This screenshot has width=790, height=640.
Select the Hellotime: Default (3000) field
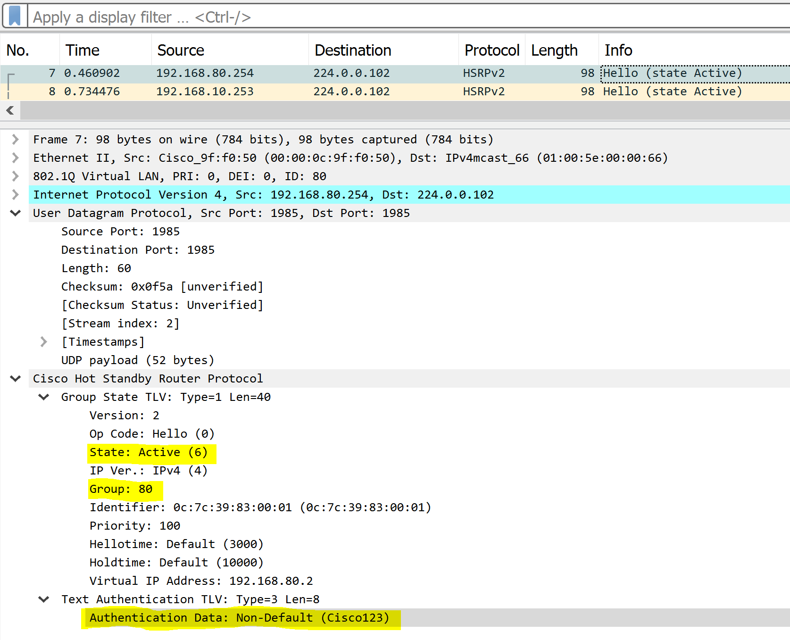tap(176, 544)
